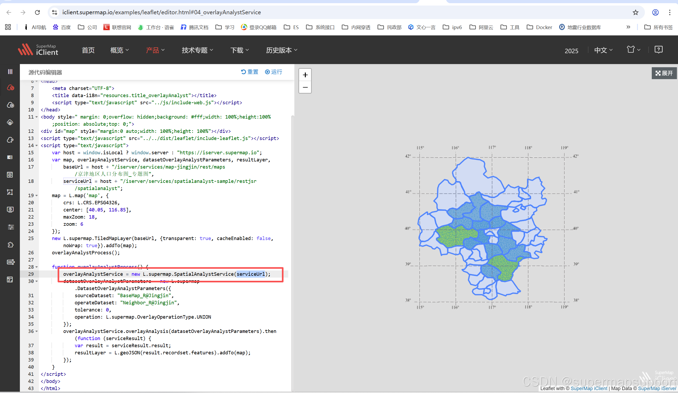Click the help question mark icon
The width and height of the screenshot is (678, 393).
coord(658,50)
